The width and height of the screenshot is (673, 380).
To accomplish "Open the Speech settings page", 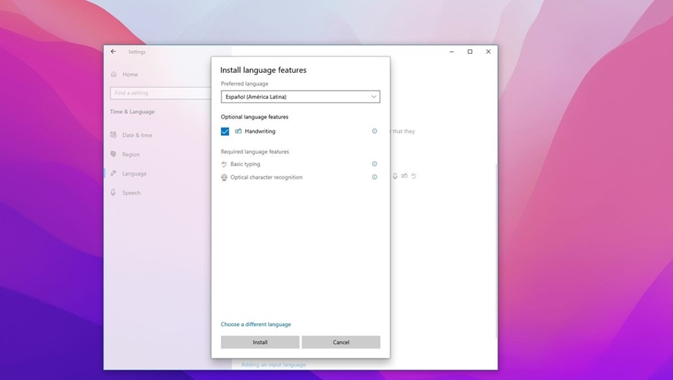I will (131, 193).
